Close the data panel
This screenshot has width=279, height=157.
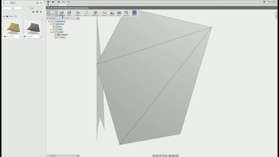[x=44, y=1]
